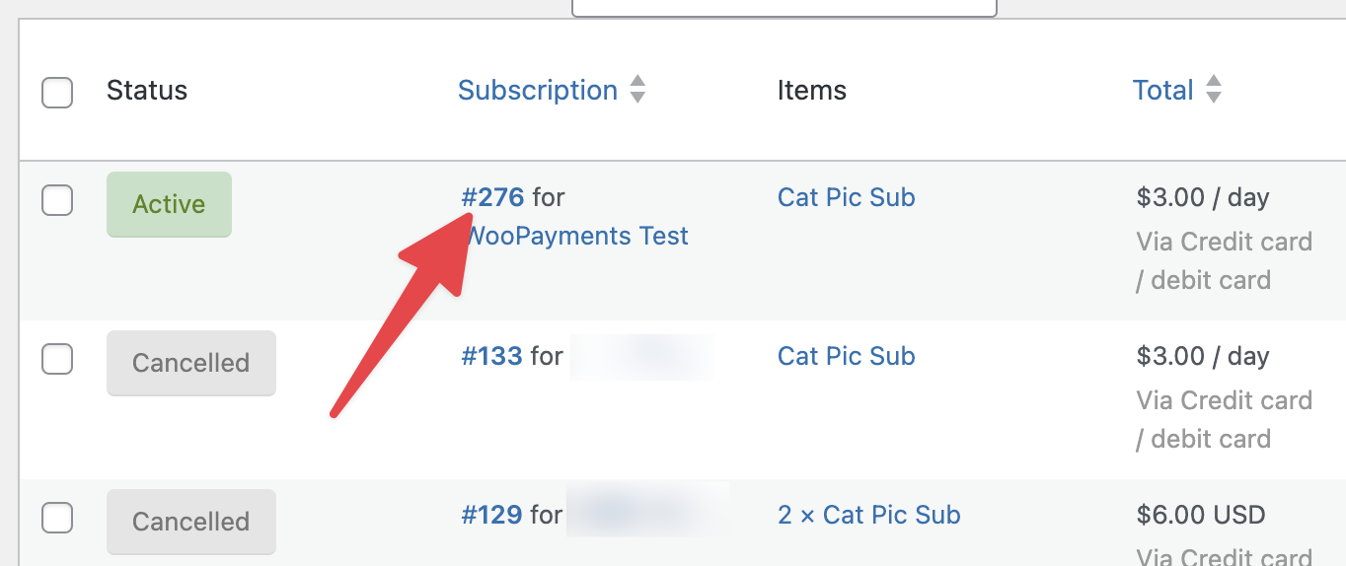Click sort arrows beside Subscription header
Viewport: 1346px width, 566px height.
click(x=638, y=90)
